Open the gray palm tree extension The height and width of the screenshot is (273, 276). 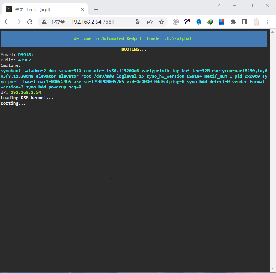point(175,22)
